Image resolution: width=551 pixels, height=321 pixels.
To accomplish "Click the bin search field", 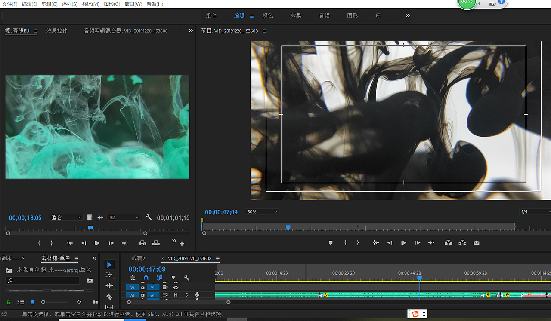I will (x=42, y=281).
